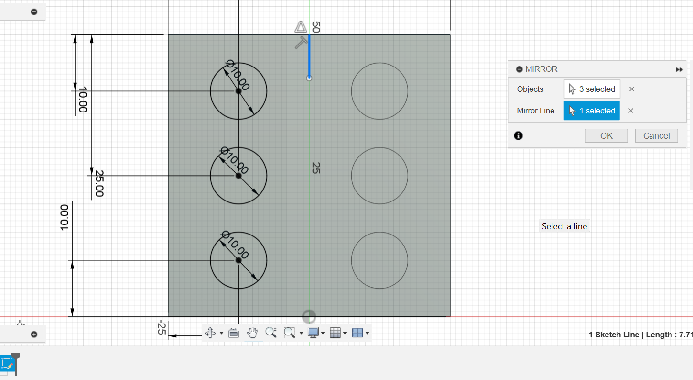This screenshot has height=380, width=693.
Task: Click the '1 Sketch Line | Length' status text
Action: click(x=640, y=335)
